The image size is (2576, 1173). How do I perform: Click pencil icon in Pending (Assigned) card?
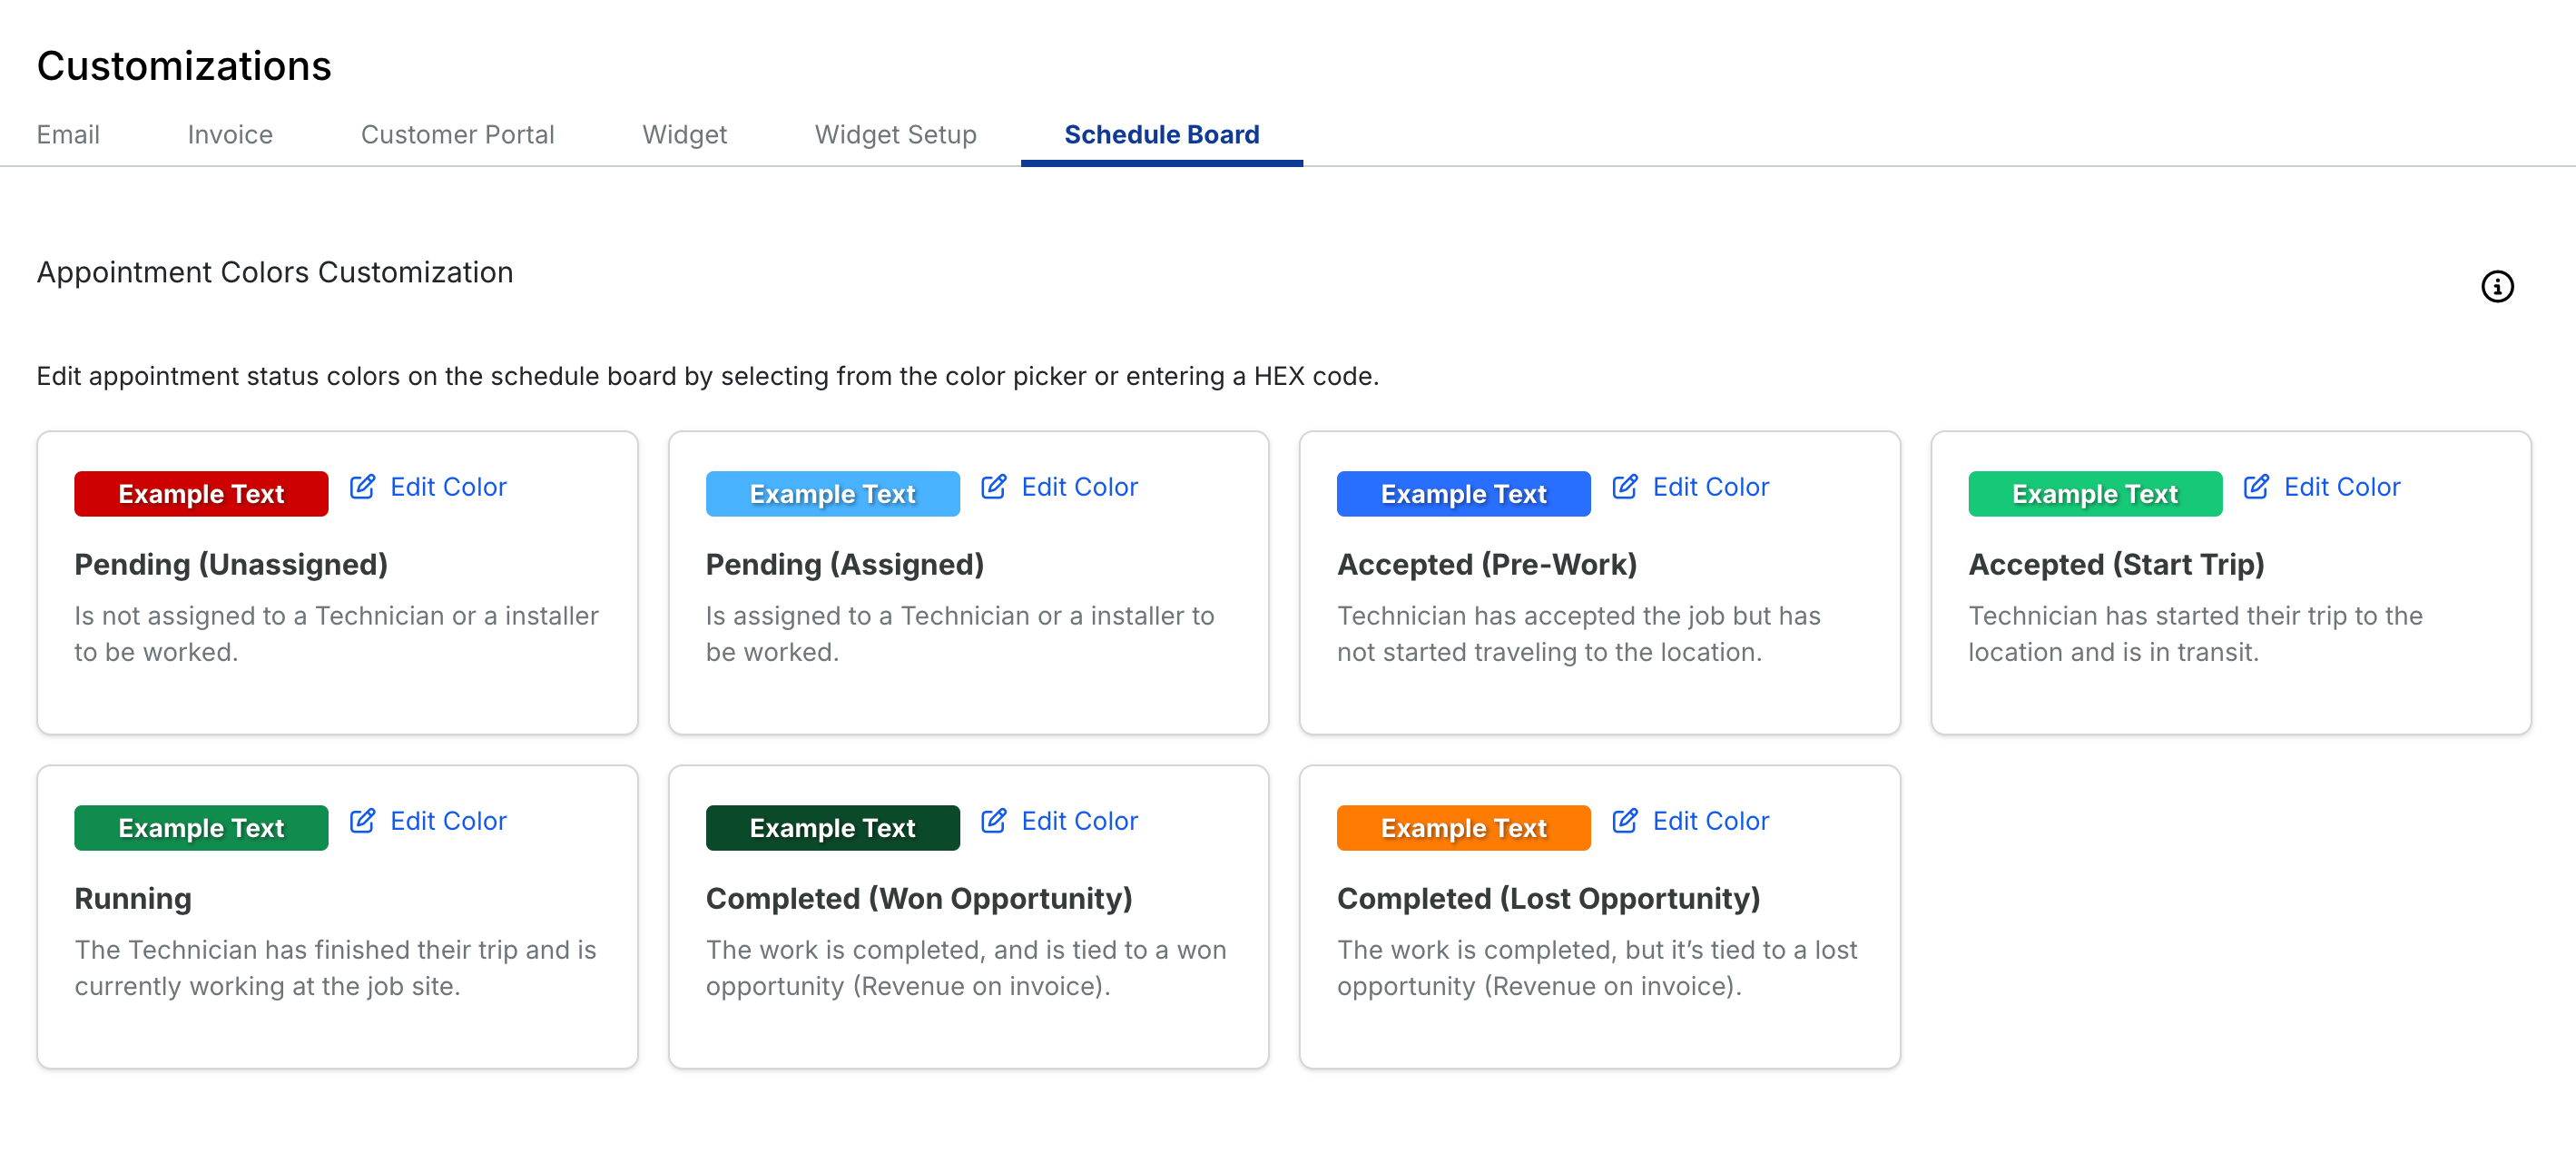pyautogui.click(x=993, y=487)
